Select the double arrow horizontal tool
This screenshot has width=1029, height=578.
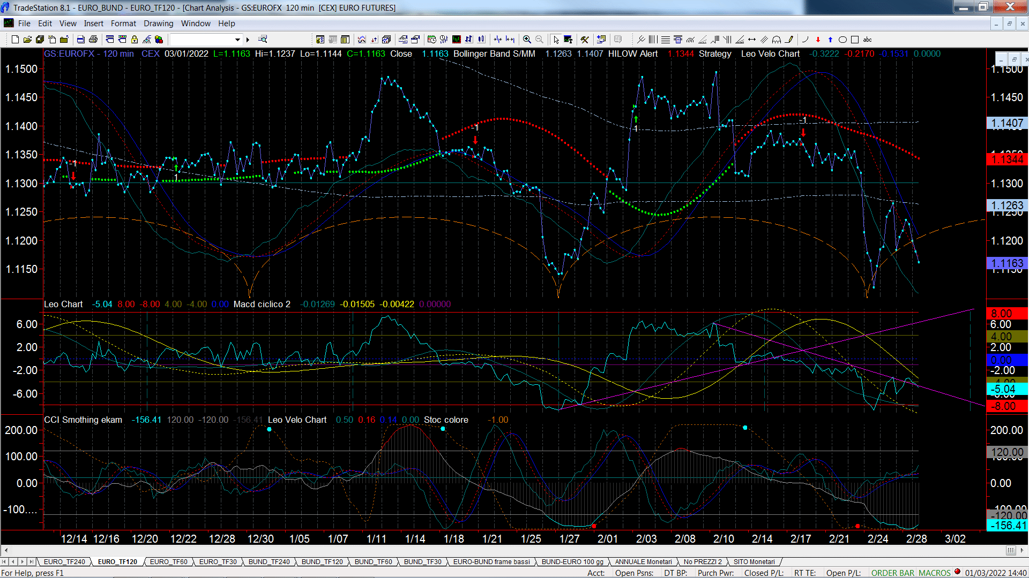coord(752,40)
